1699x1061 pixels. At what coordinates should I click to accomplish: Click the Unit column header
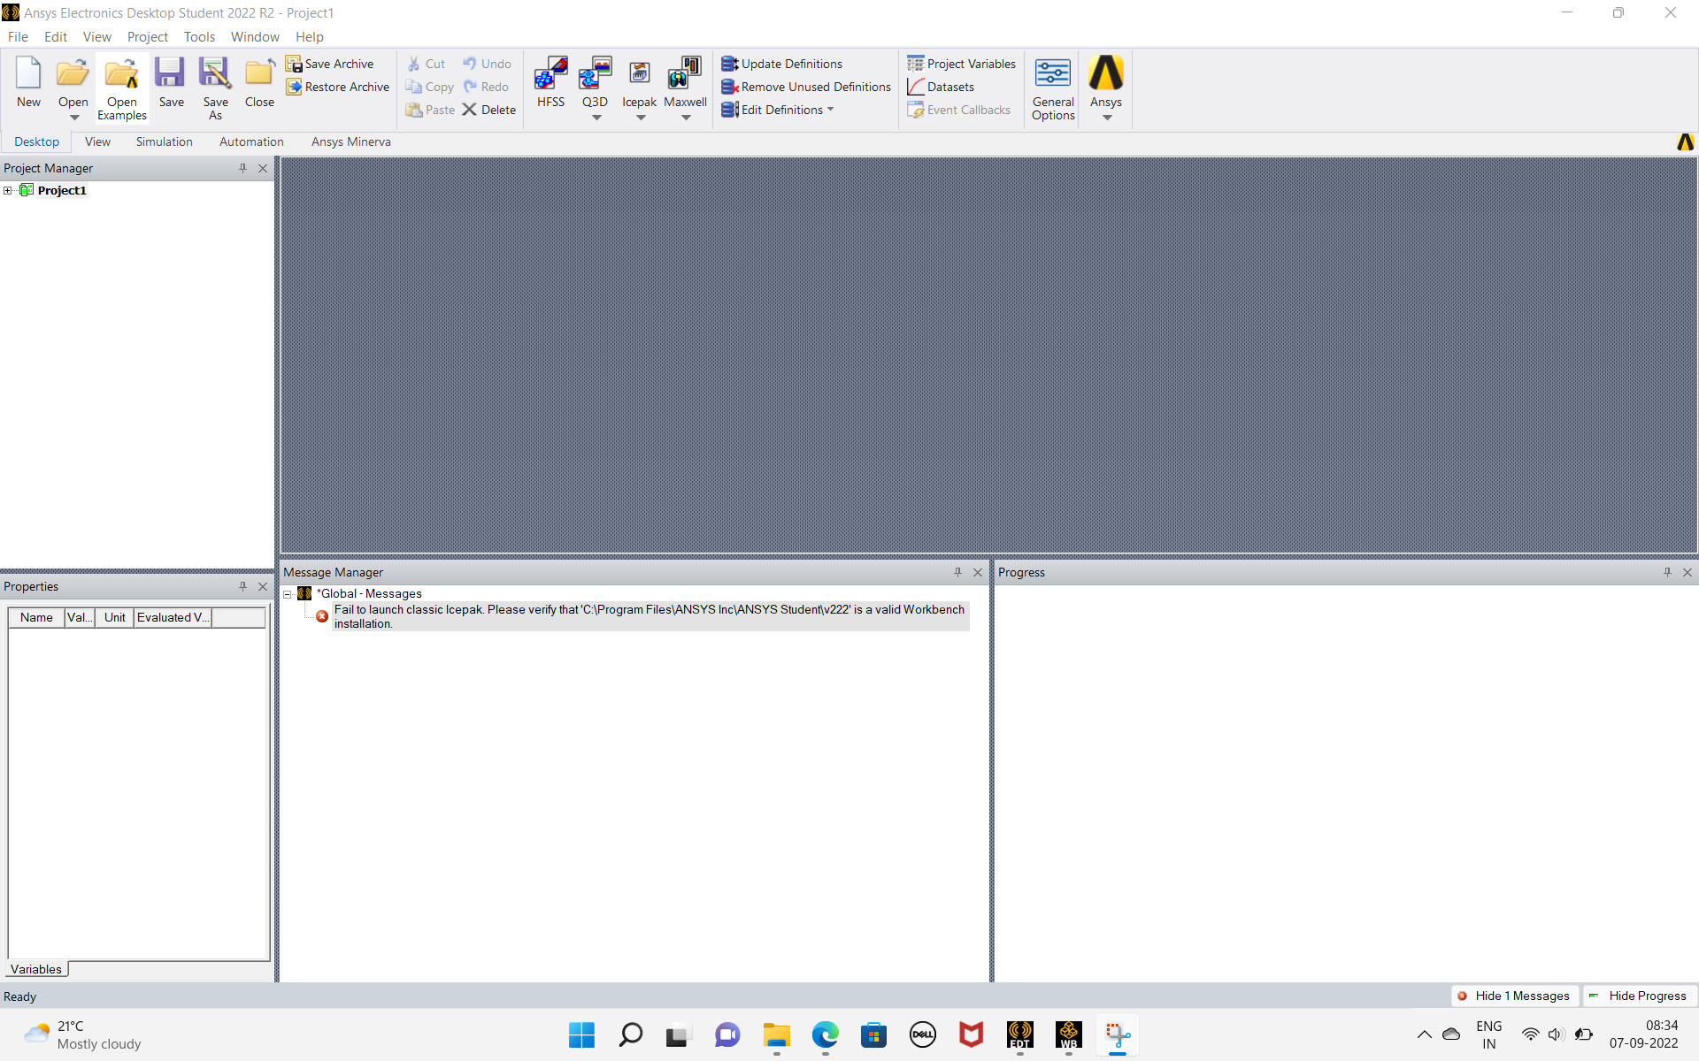pyautogui.click(x=114, y=617)
